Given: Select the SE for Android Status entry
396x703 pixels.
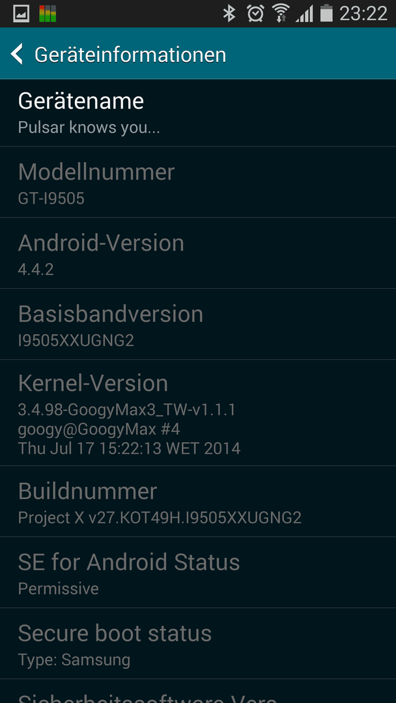Looking at the screenshot, I should click(198, 572).
